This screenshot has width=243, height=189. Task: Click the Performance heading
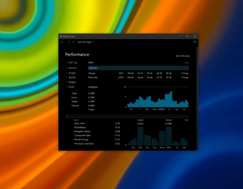[77, 55]
